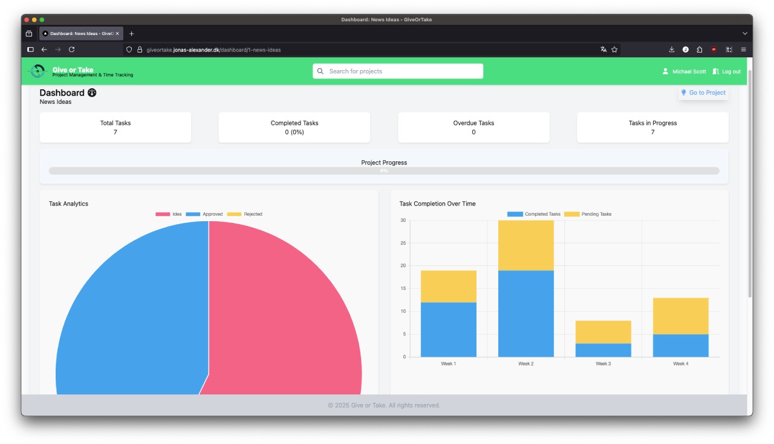Viewport: 774px width, 444px height.
Task: Click the uBlock Origin shield icon
Action: pos(714,50)
